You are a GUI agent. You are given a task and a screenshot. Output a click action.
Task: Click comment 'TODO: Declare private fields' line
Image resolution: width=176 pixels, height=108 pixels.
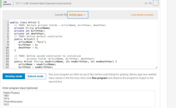60,25
